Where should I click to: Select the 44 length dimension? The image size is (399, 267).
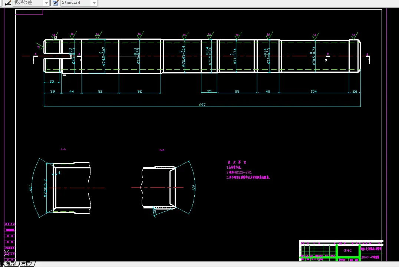(x=72, y=91)
